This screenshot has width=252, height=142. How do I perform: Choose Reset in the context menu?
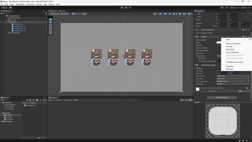pos(228,39)
